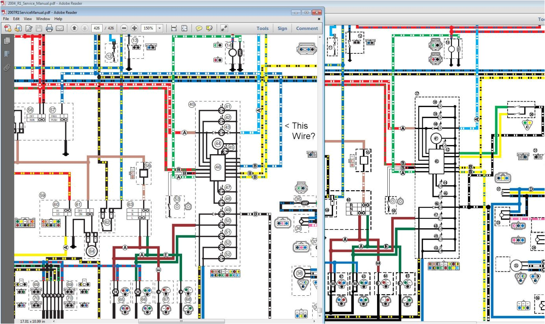Click the Email document icon

pyautogui.click(x=59, y=28)
